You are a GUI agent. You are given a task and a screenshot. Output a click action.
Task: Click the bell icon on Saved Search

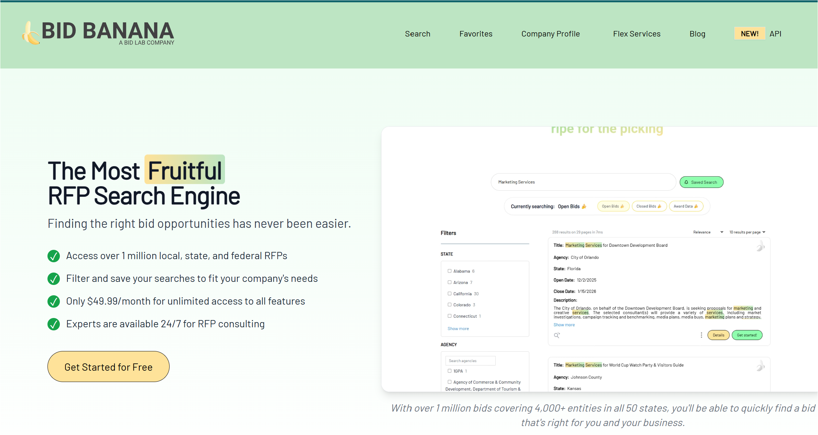tap(686, 182)
